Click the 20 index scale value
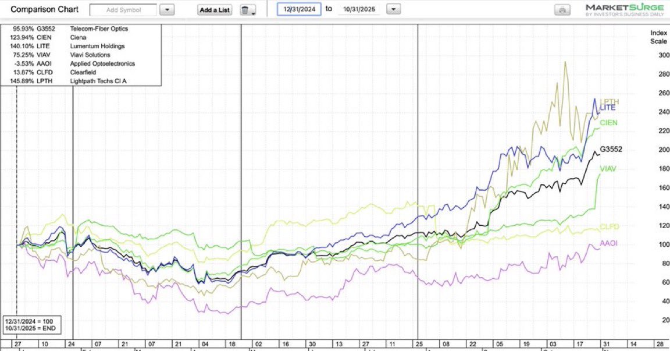 [x=666, y=320]
